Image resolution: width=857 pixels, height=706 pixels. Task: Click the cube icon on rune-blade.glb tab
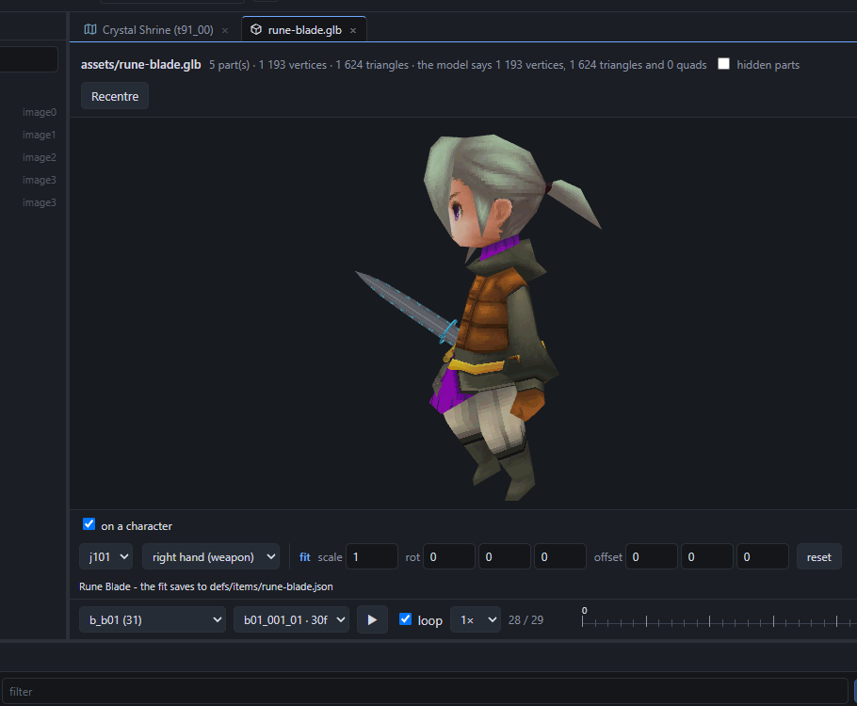256,29
